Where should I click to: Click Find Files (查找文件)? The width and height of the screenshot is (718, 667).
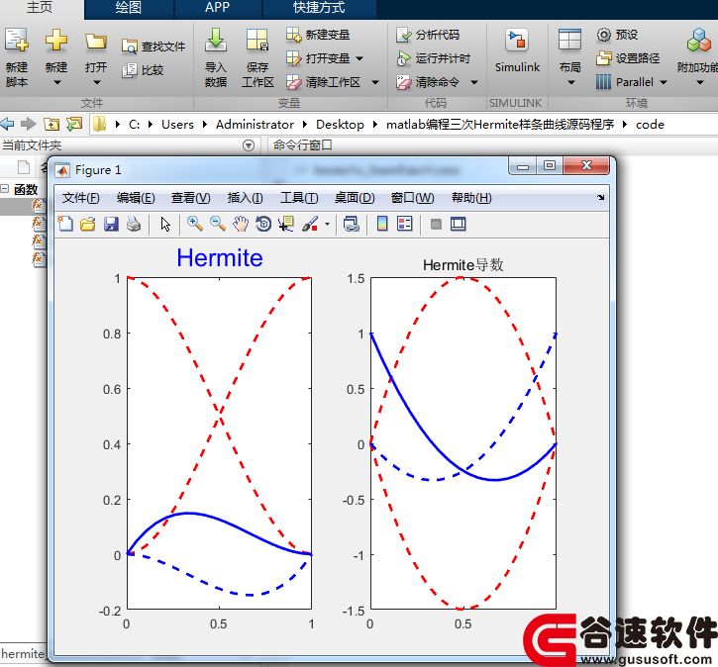(154, 47)
